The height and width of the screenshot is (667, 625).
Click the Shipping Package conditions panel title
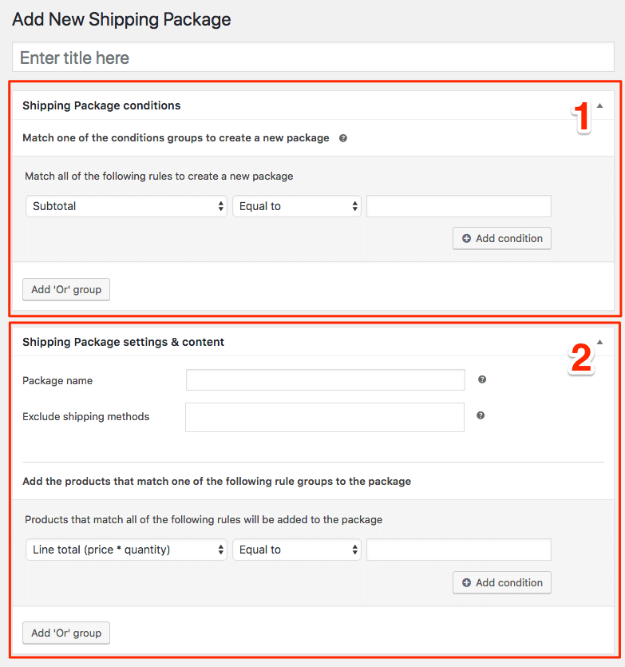[x=101, y=105]
